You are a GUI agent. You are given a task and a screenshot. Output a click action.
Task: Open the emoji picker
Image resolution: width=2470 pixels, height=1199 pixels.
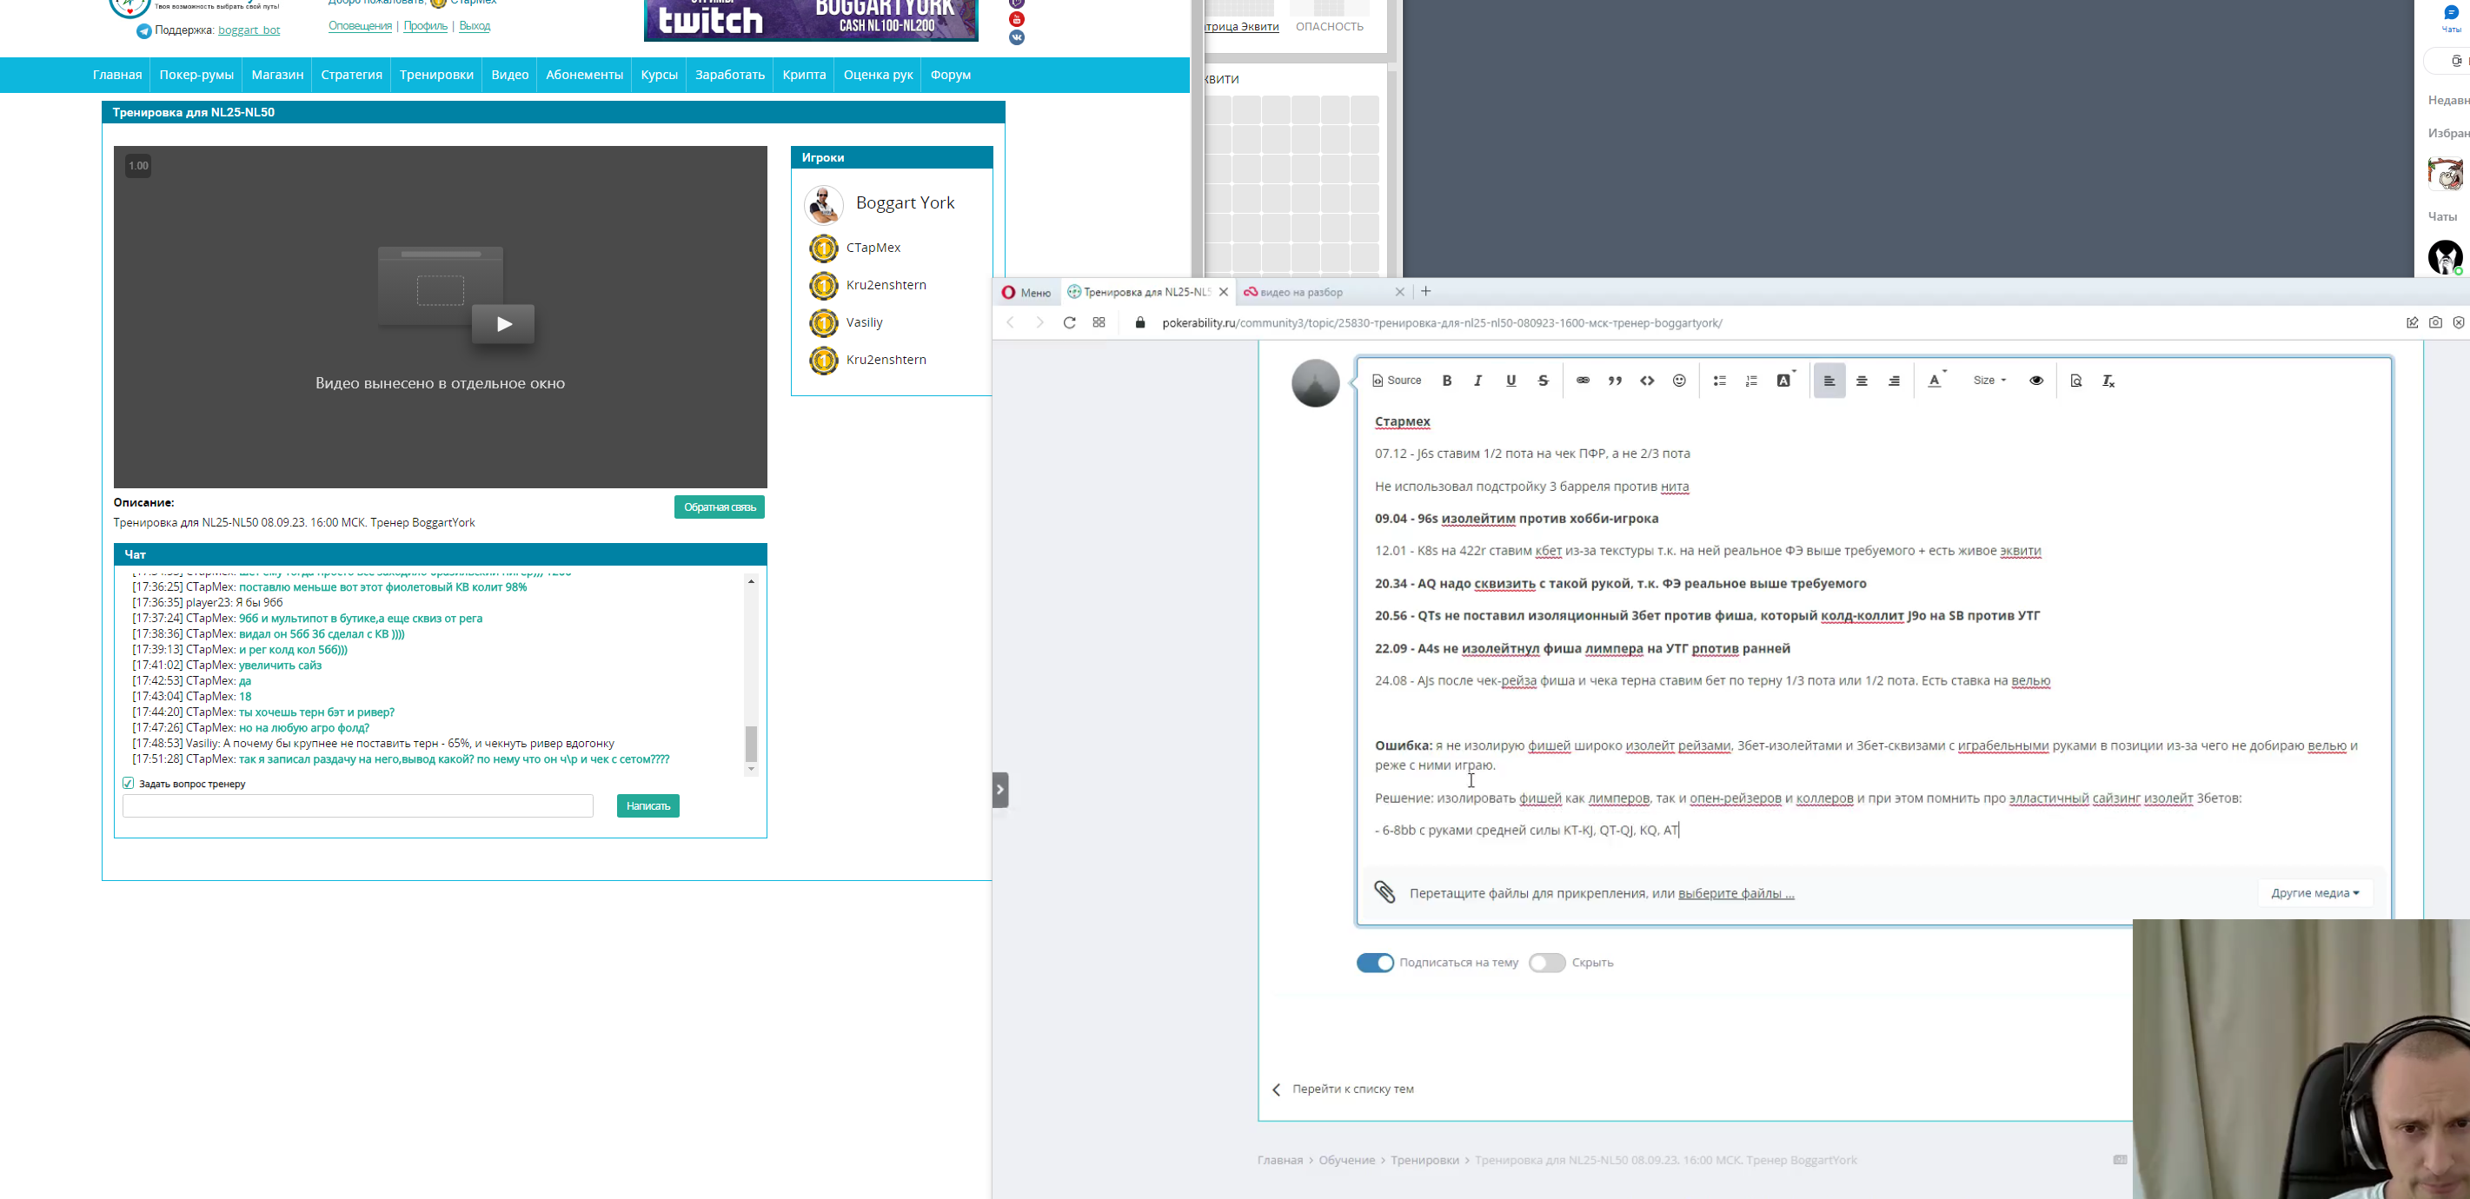[x=1679, y=381]
